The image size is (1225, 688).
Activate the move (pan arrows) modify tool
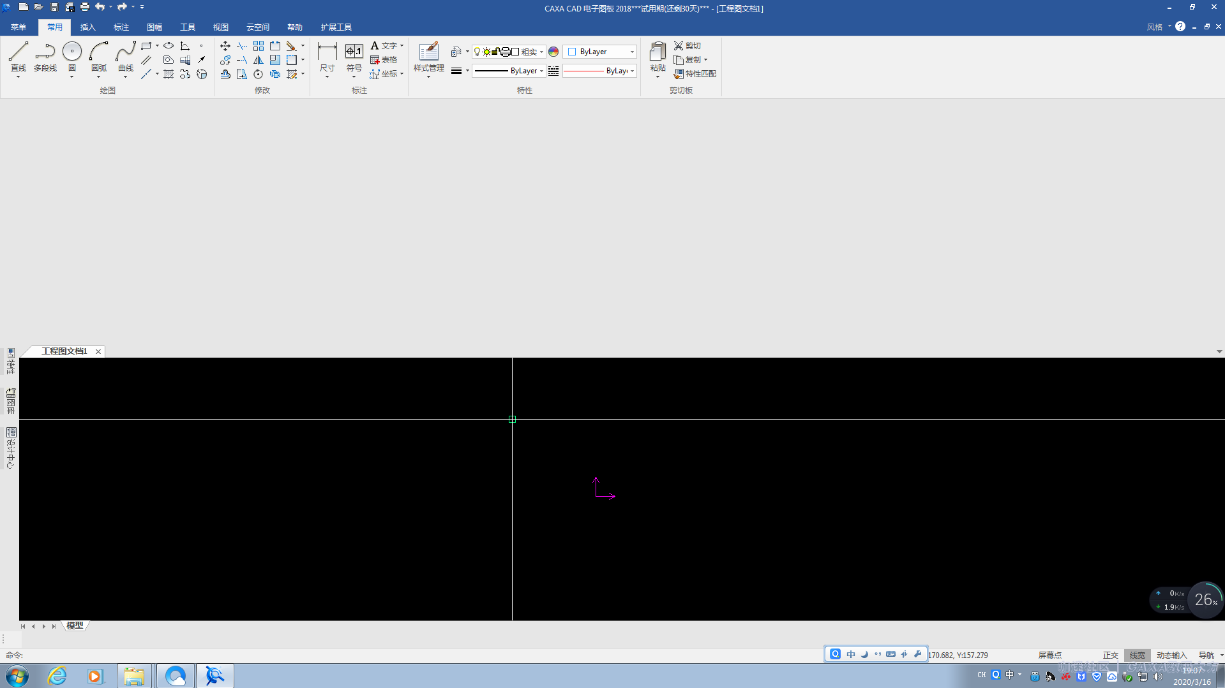225,46
